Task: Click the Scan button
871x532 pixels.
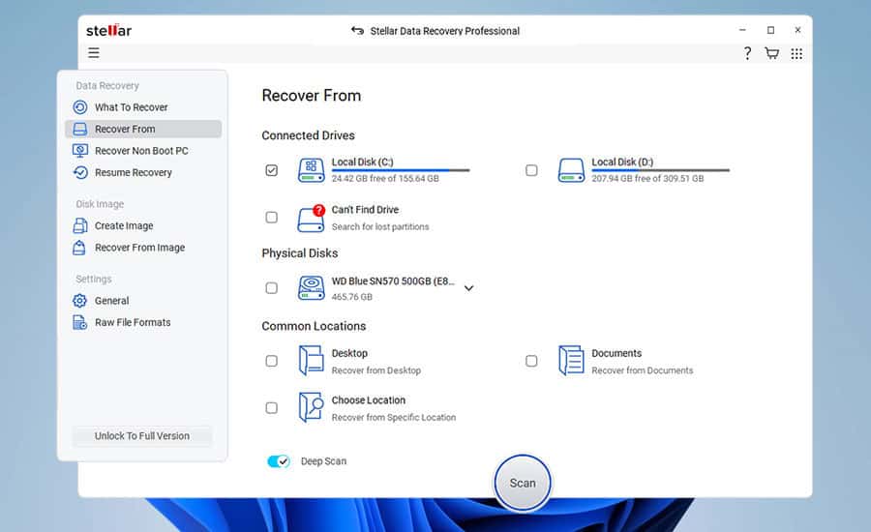Action: tap(523, 483)
